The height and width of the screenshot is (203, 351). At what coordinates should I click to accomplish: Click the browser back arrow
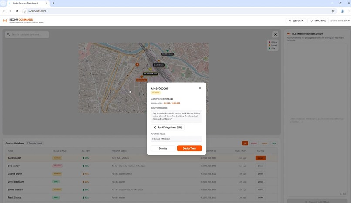coord(4,11)
